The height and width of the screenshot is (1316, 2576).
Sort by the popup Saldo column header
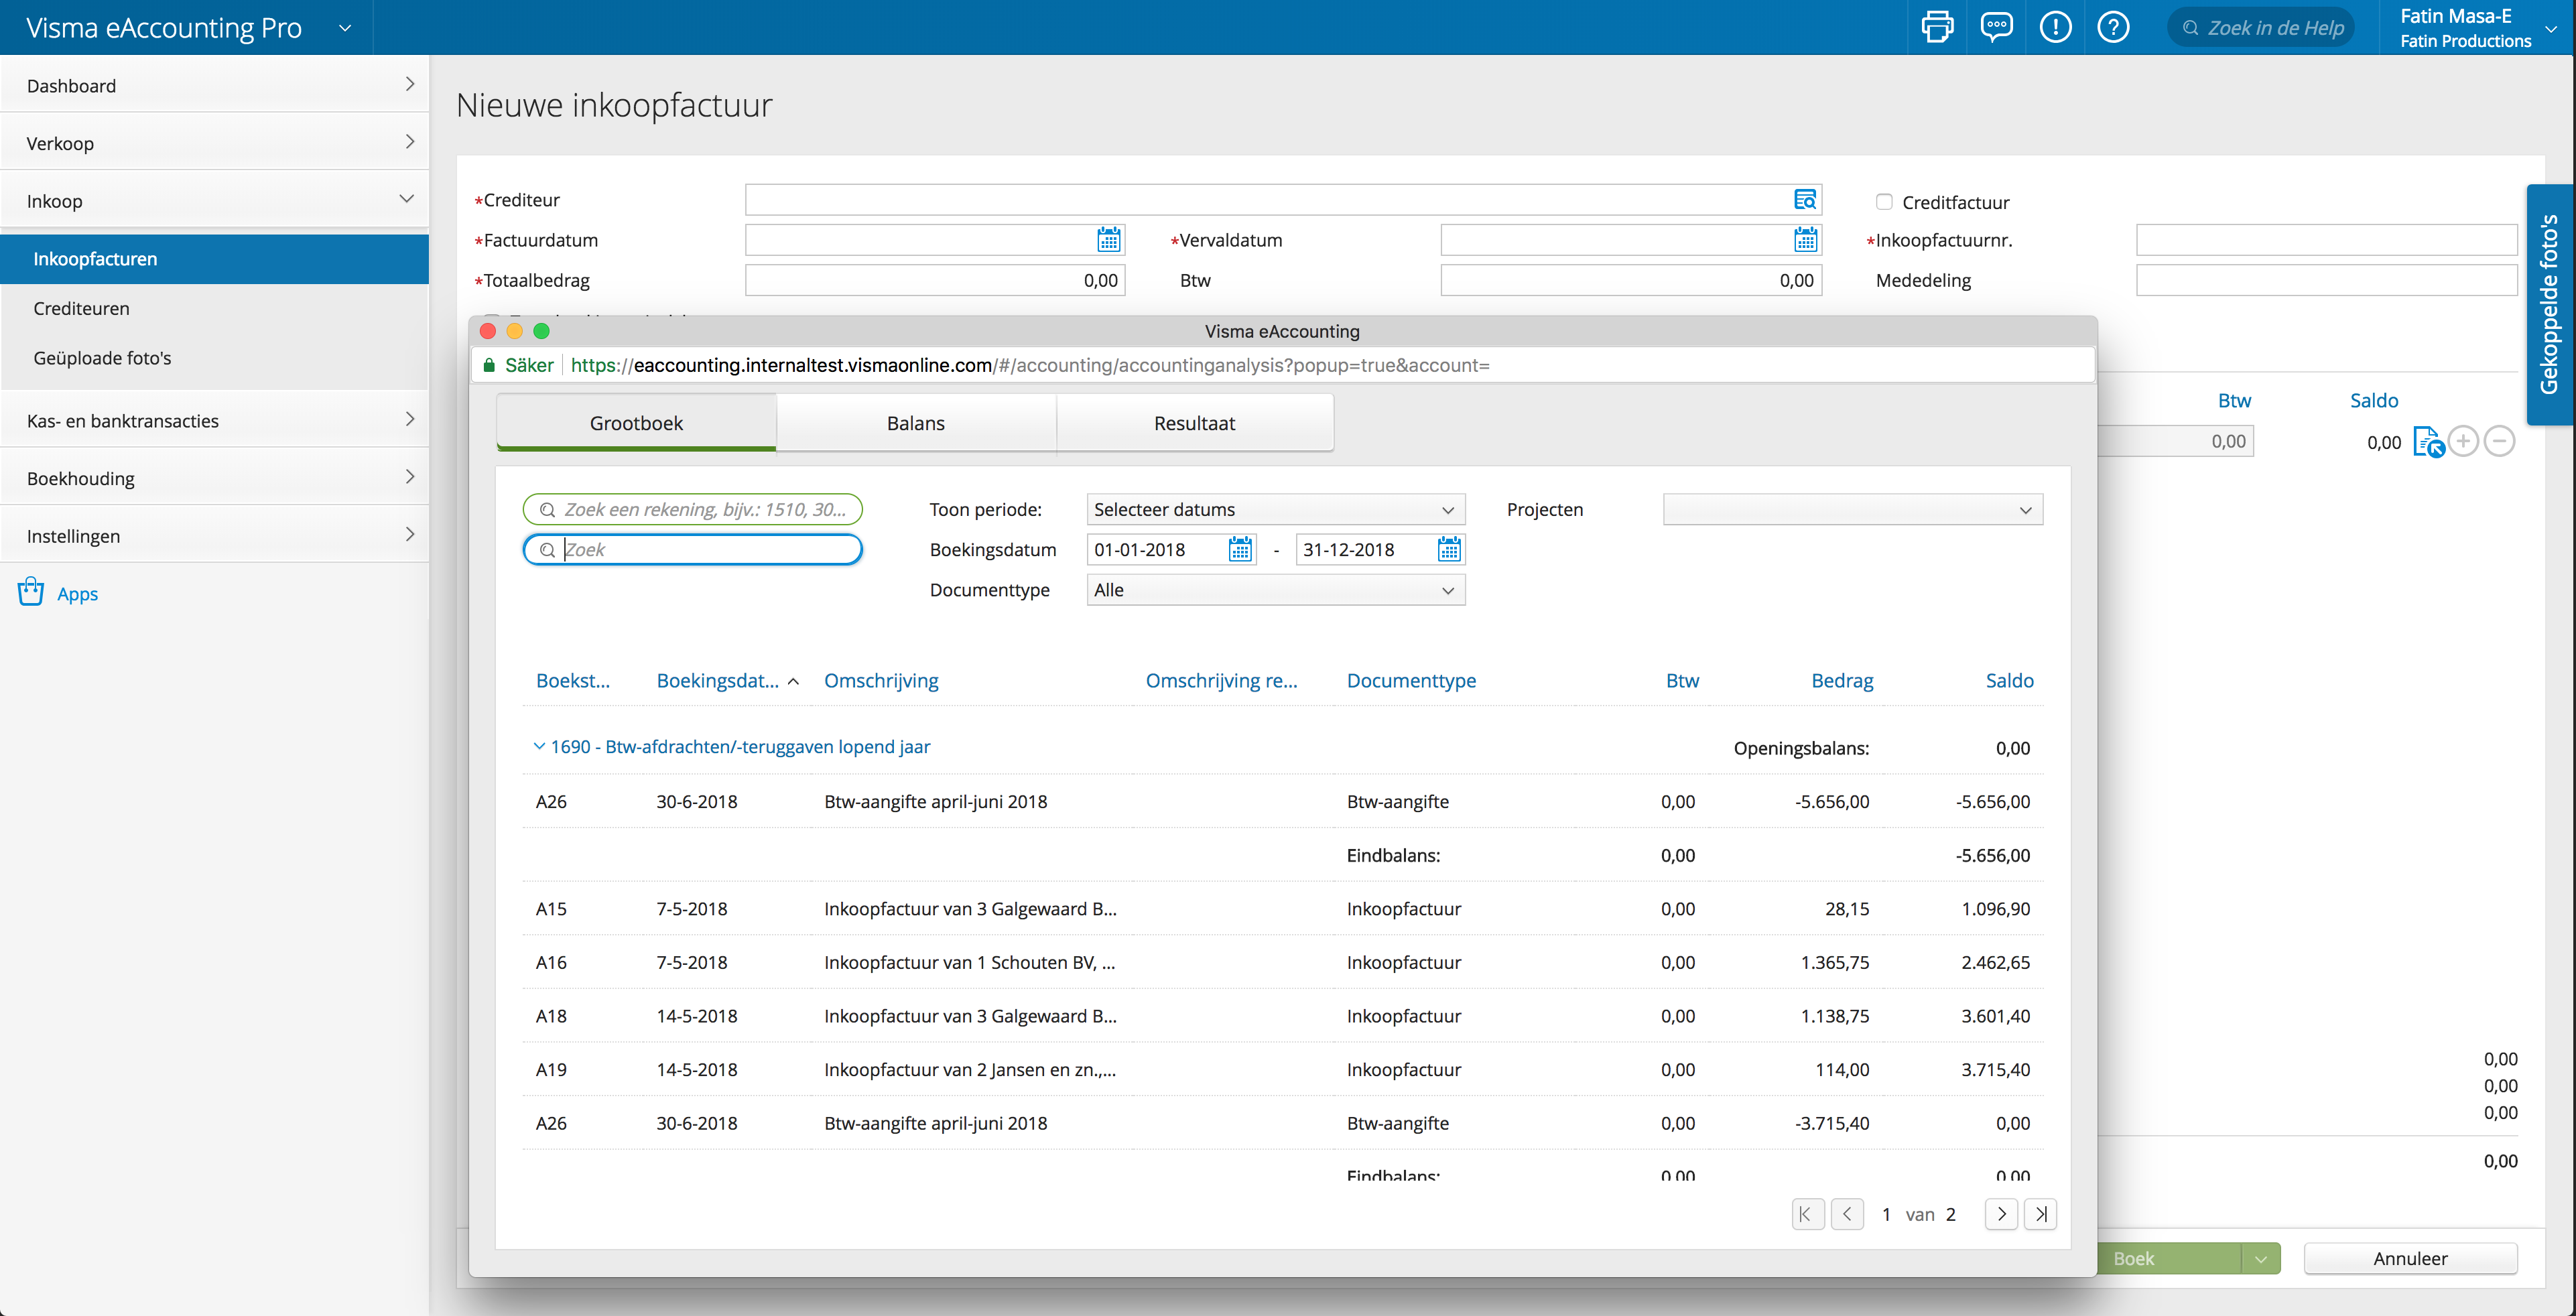(x=2009, y=680)
